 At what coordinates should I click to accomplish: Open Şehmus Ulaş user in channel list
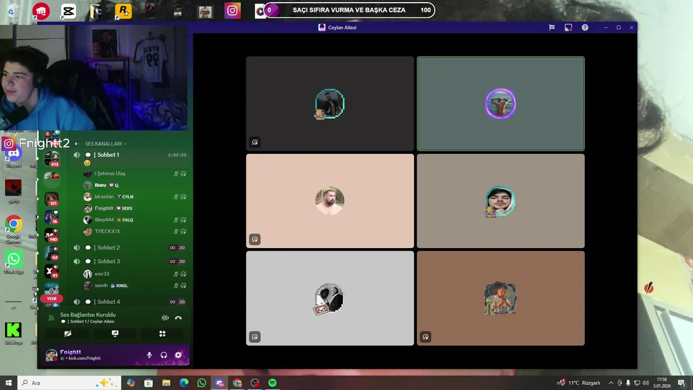pyautogui.click(x=135, y=173)
